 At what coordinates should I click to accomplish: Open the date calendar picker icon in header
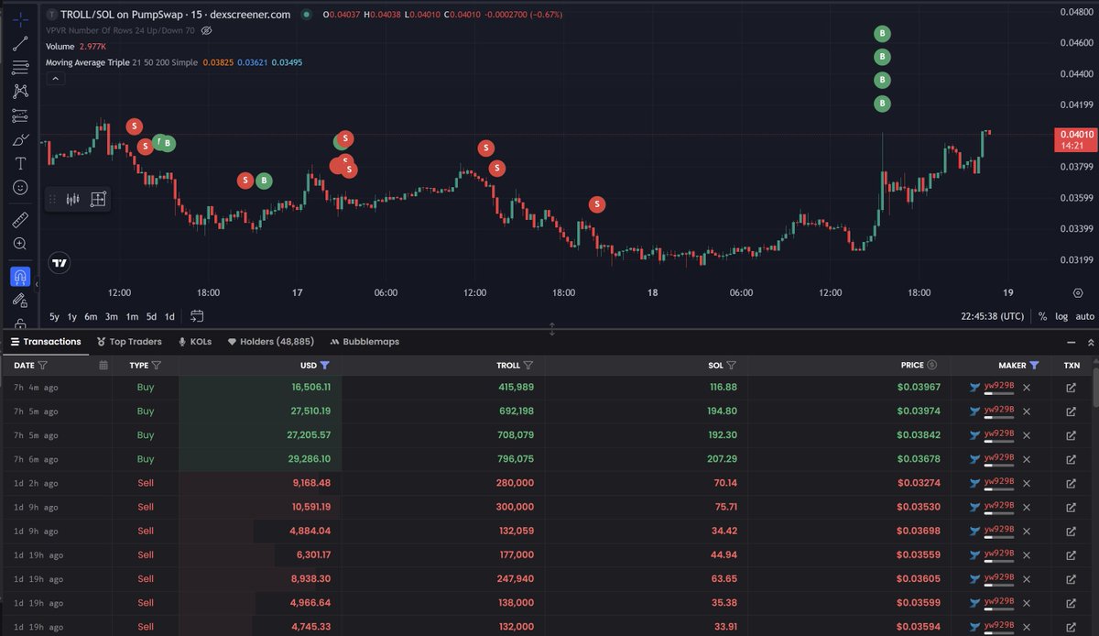click(103, 365)
